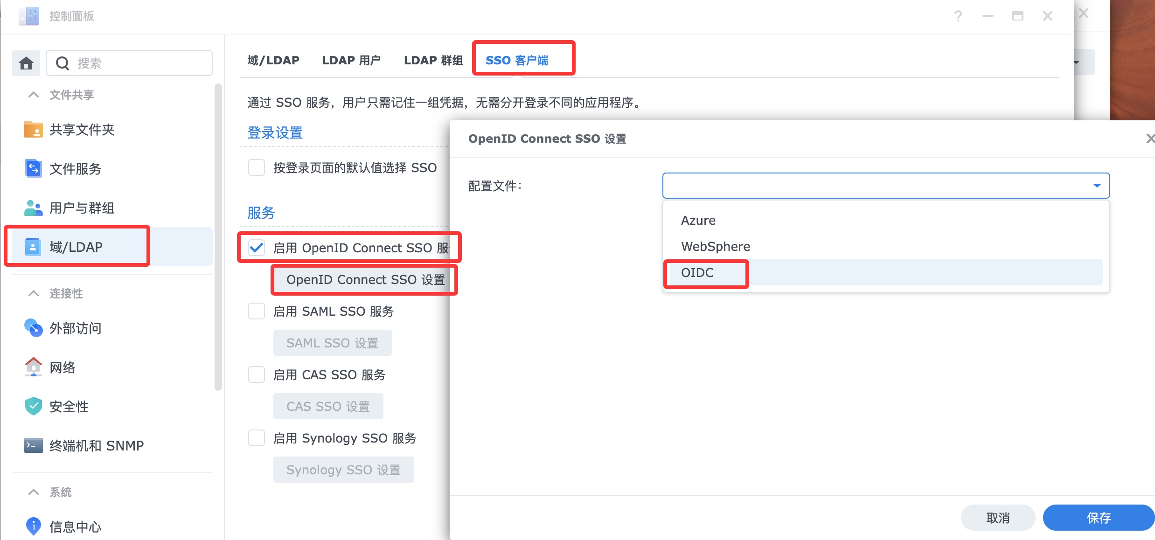Open the Security (安全性) shield icon

34,406
